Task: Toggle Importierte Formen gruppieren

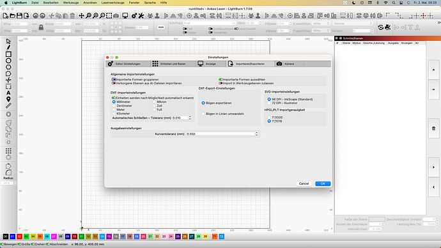Action: 114,79
